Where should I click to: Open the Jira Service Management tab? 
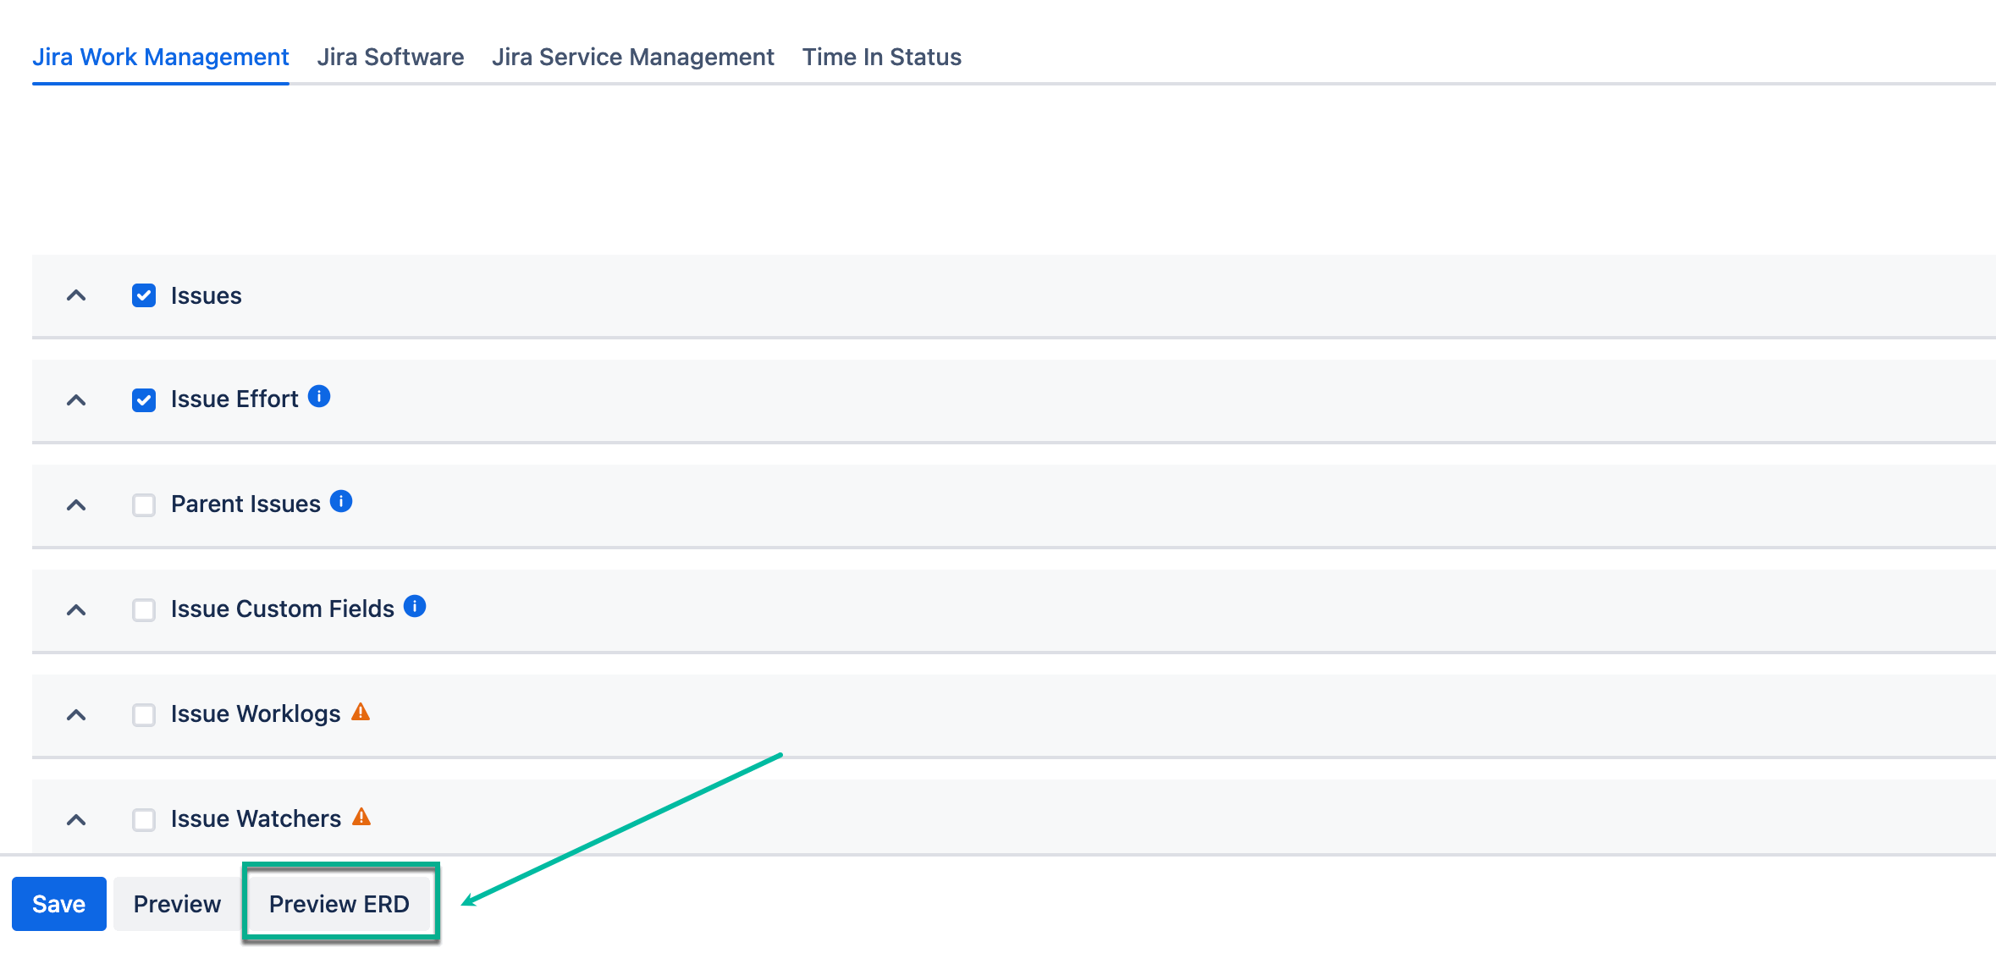coord(632,57)
